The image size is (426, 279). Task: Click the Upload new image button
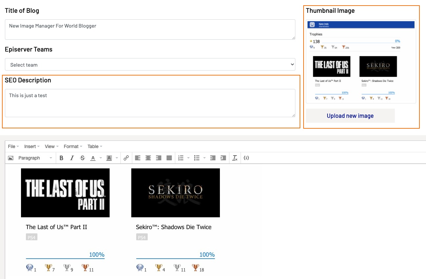pyautogui.click(x=350, y=116)
